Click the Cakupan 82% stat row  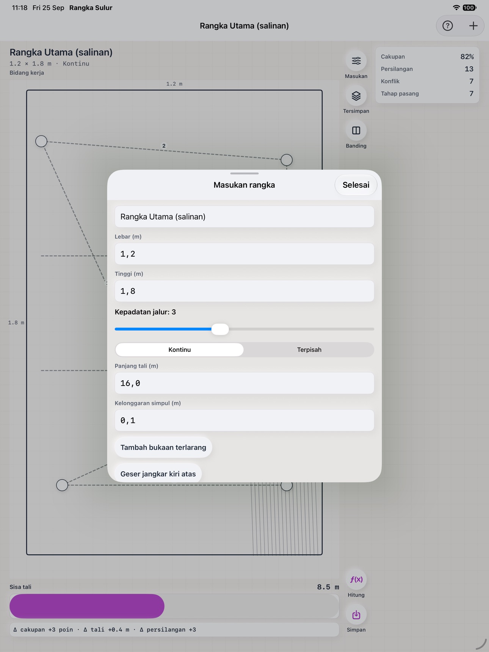click(x=427, y=56)
